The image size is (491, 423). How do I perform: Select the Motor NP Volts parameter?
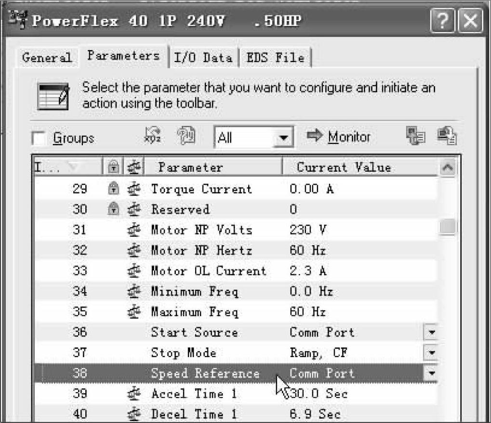201,230
